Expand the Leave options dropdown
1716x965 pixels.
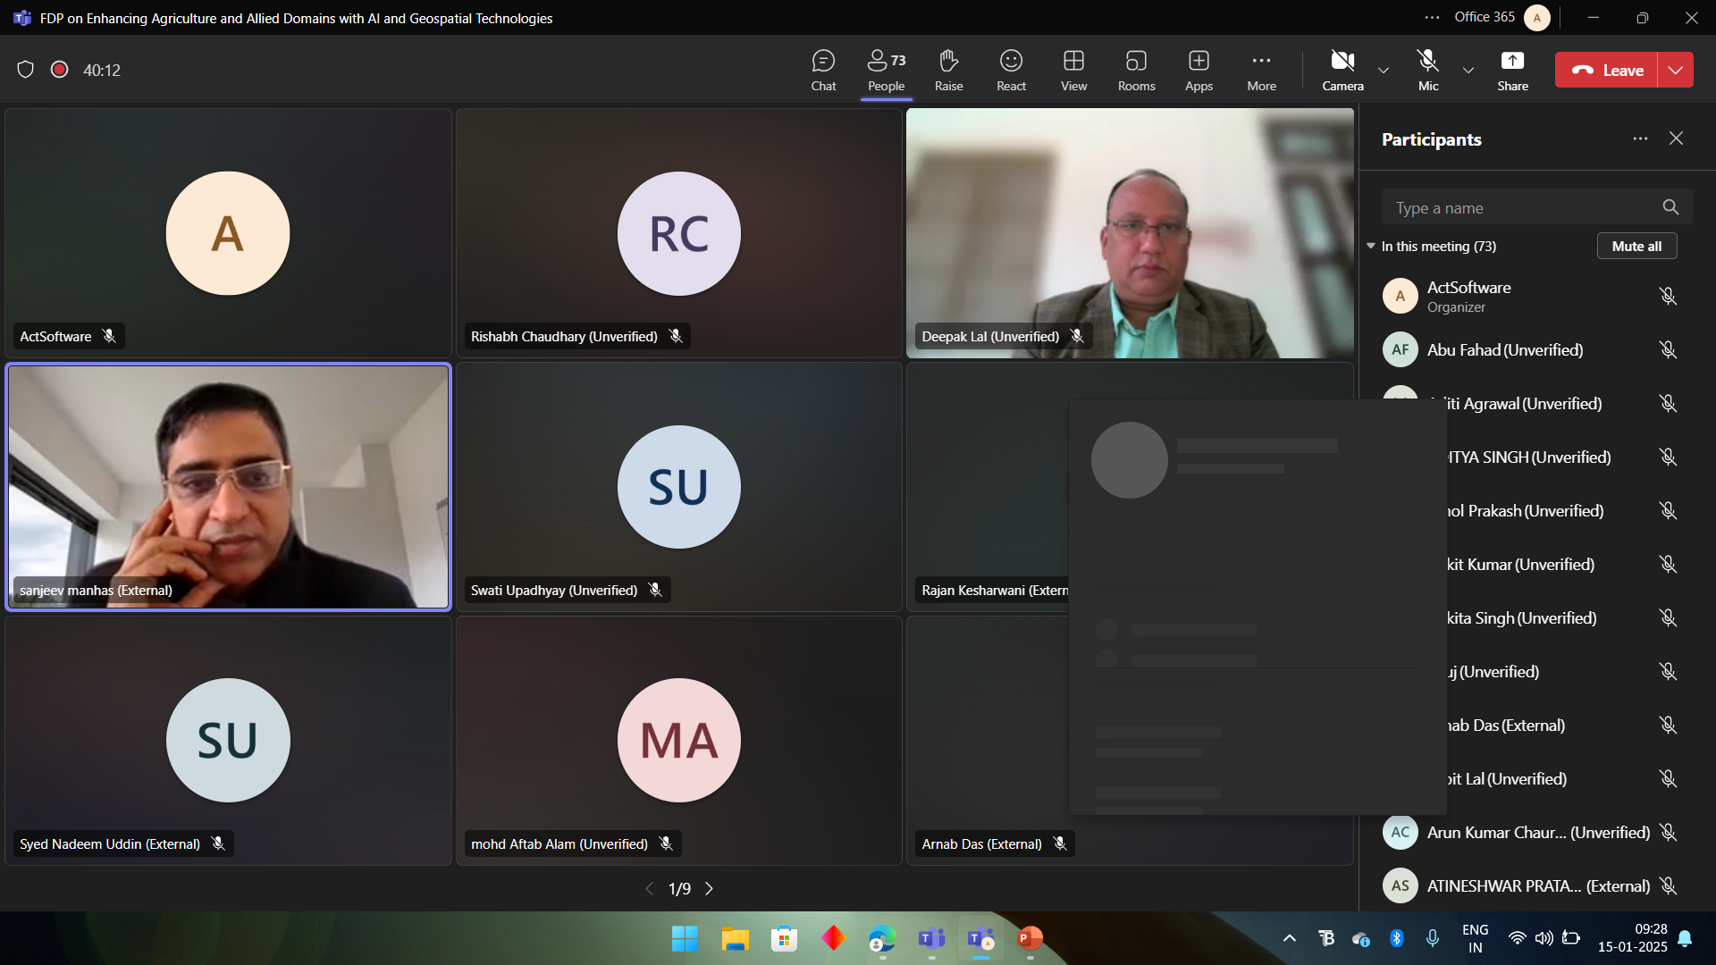(1676, 70)
